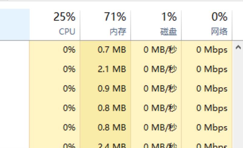Click the scrollbar up arrow
Screen dimensions: 243x148
click(x=238, y=47)
